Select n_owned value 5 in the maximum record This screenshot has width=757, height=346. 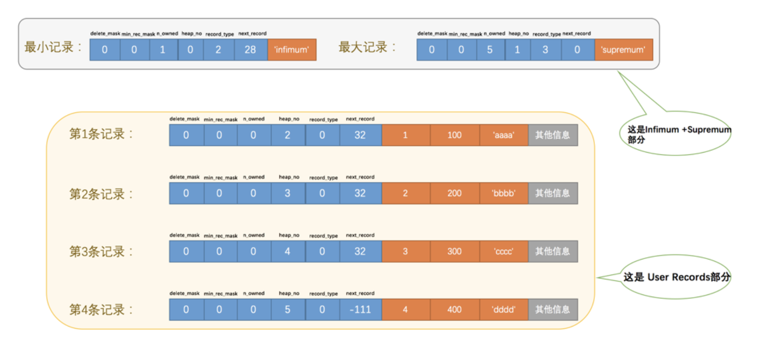pyautogui.click(x=490, y=50)
